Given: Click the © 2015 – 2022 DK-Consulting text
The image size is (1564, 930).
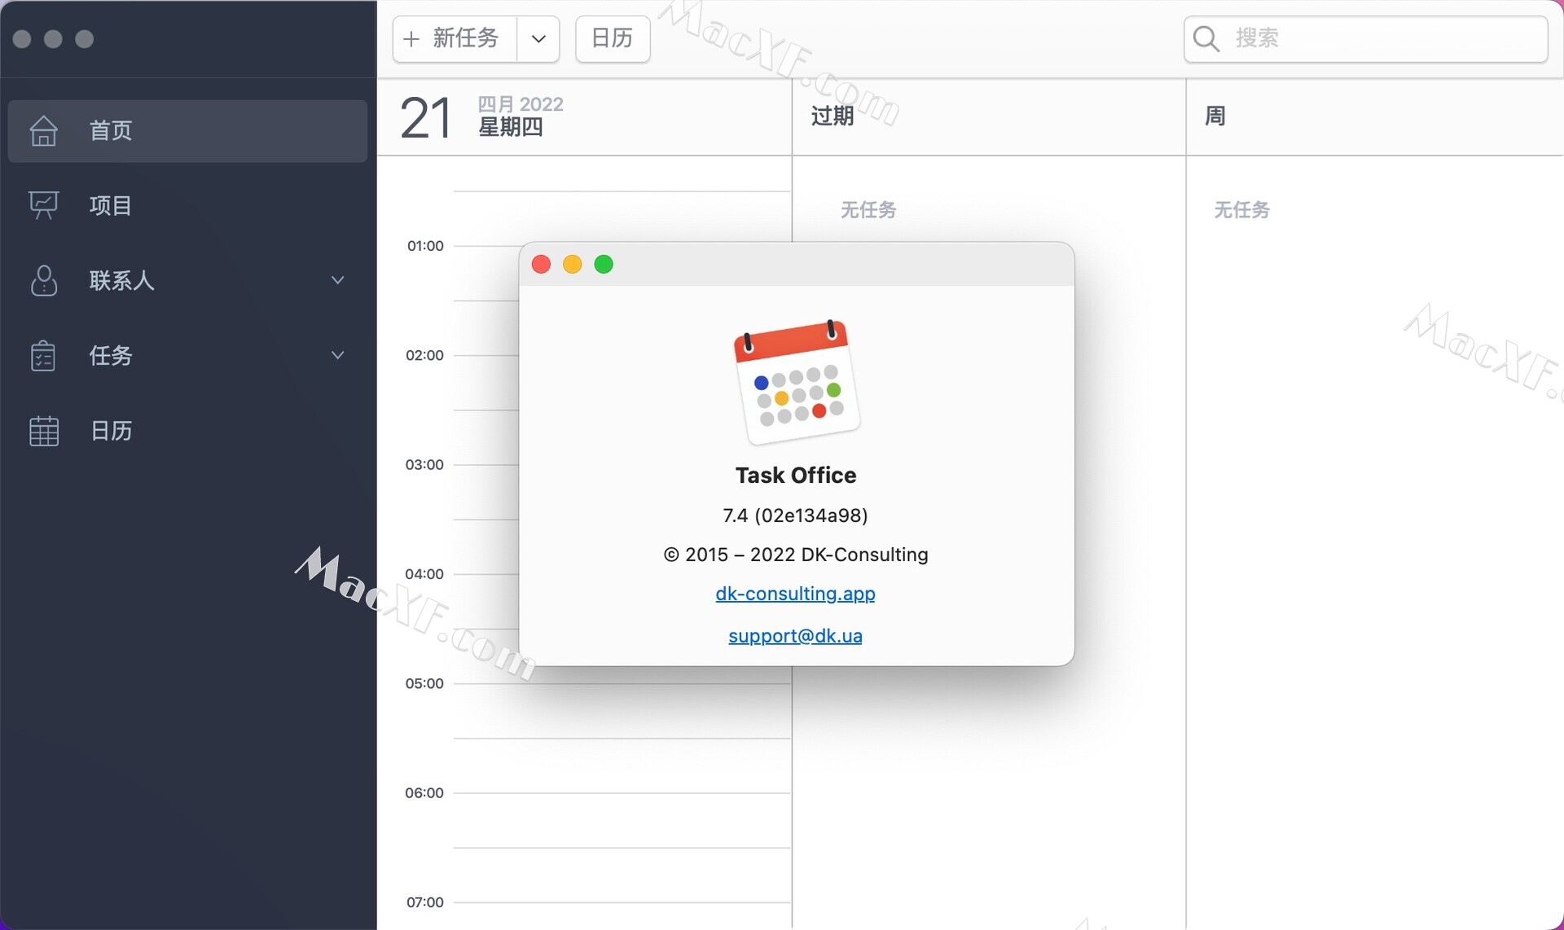Looking at the screenshot, I should pos(796,555).
